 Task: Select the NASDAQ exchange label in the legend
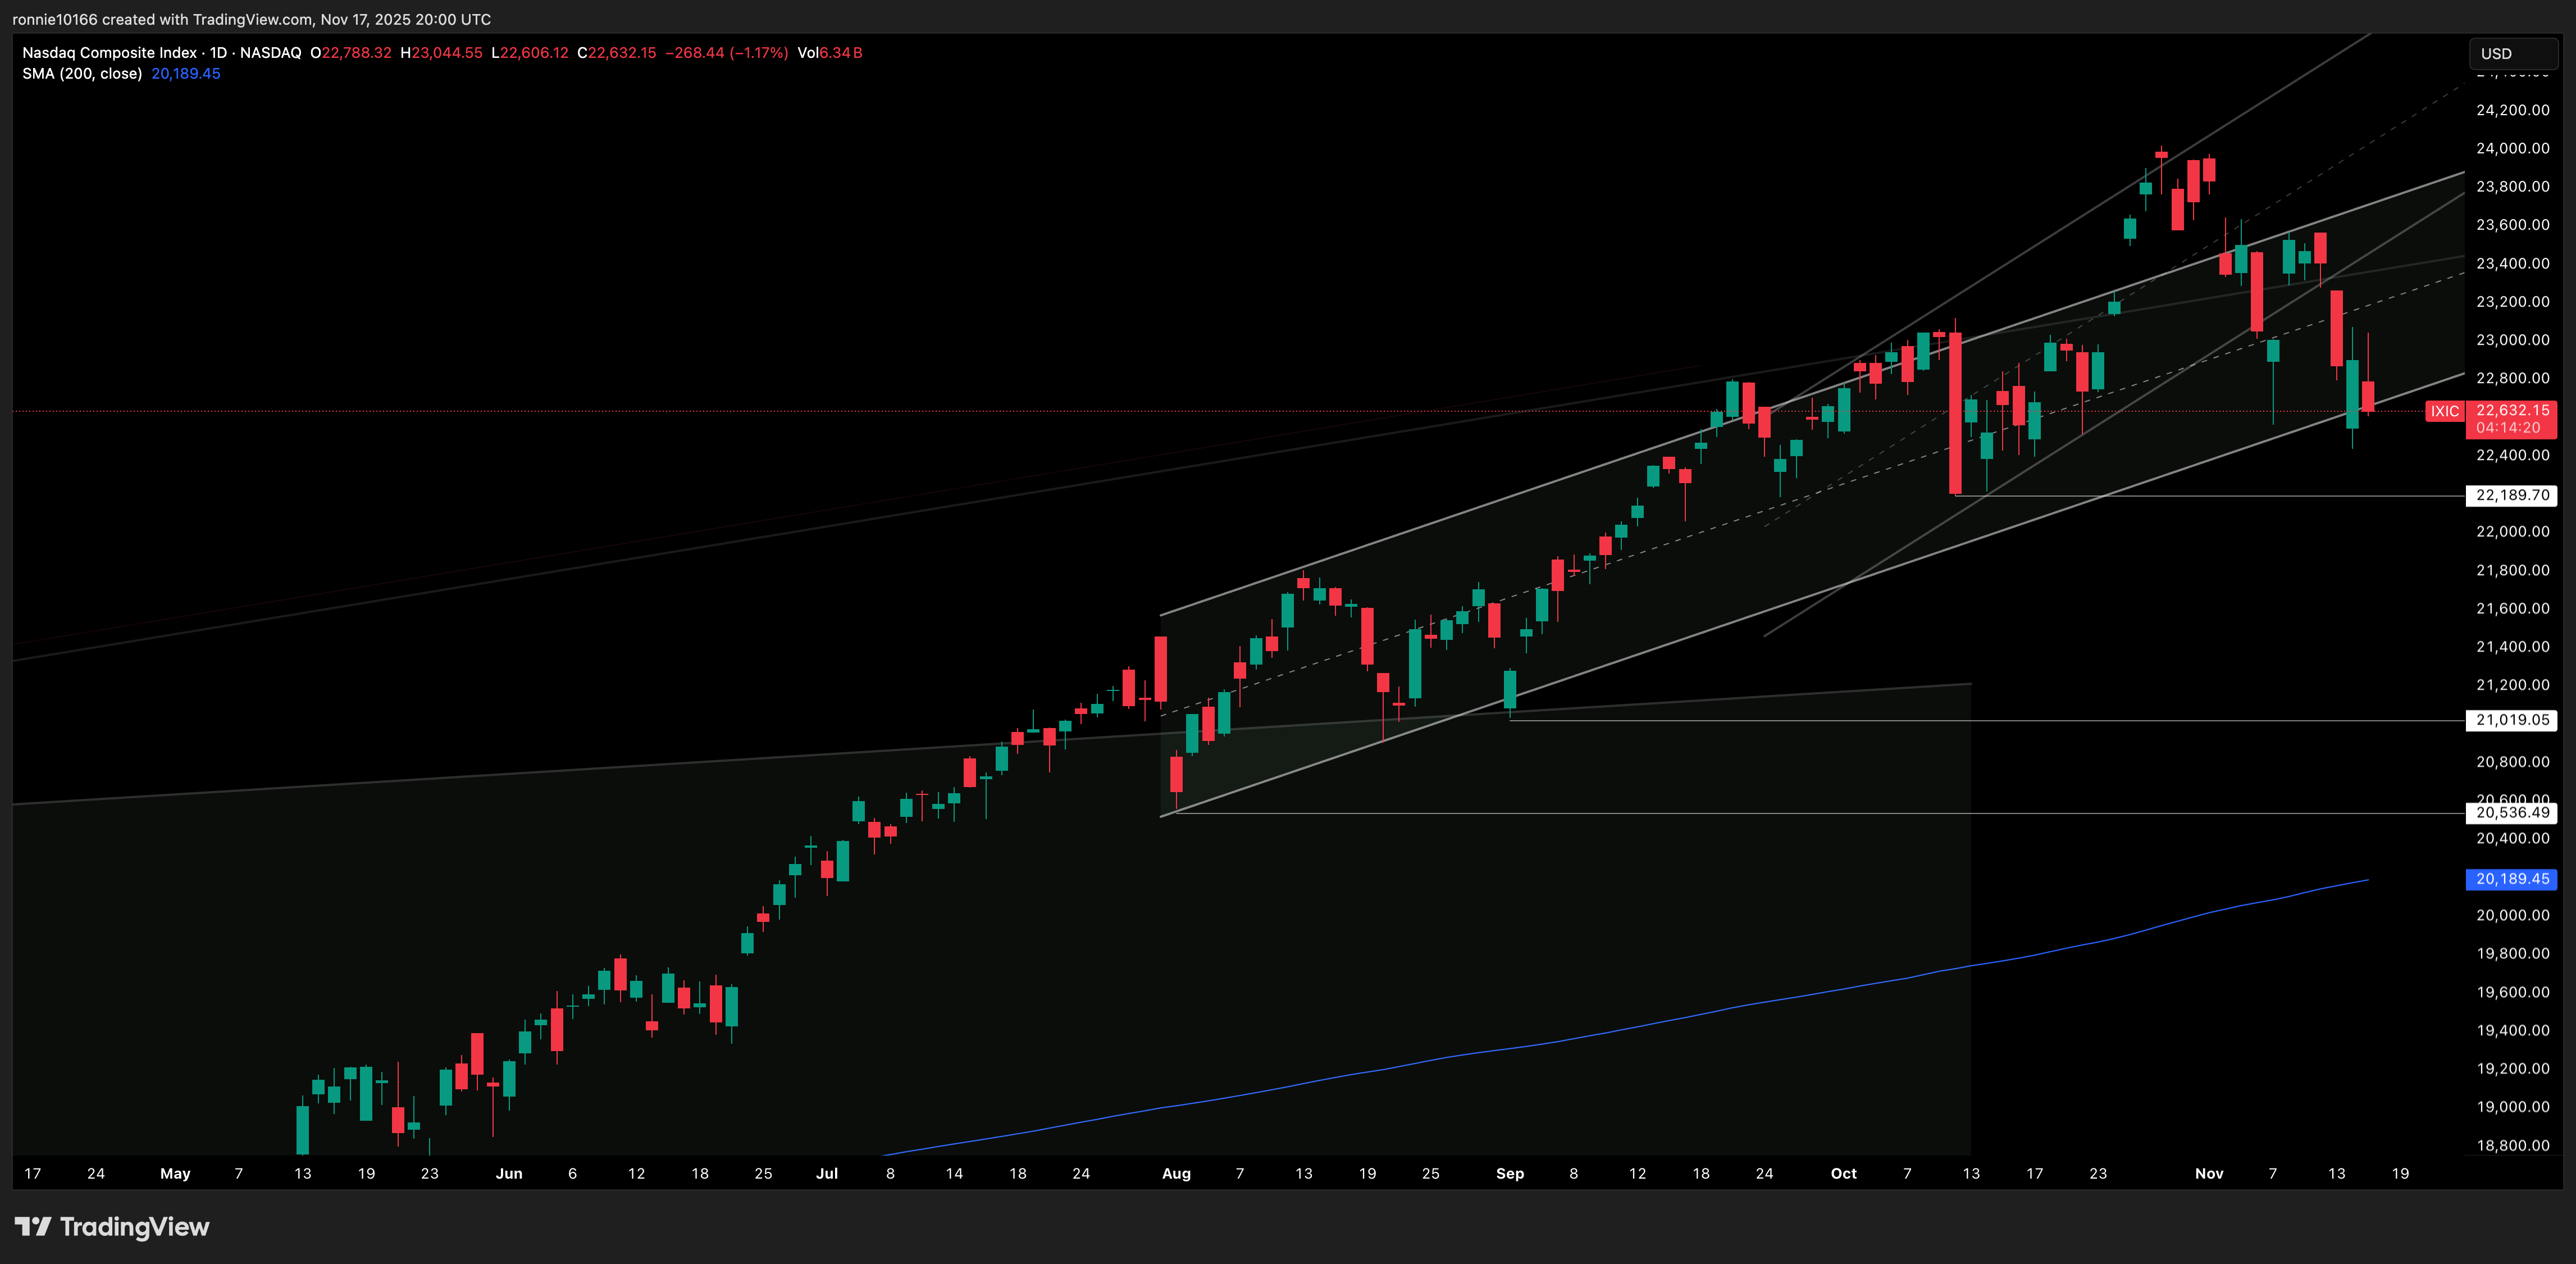(272, 53)
